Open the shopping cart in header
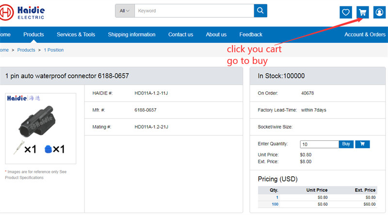This screenshot has height=215, width=388. (362, 13)
